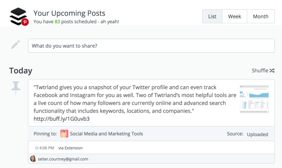The width and height of the screenshot is (282, 168).
Task: Click the shuffle arrows icon
Action: pos(272,71)
